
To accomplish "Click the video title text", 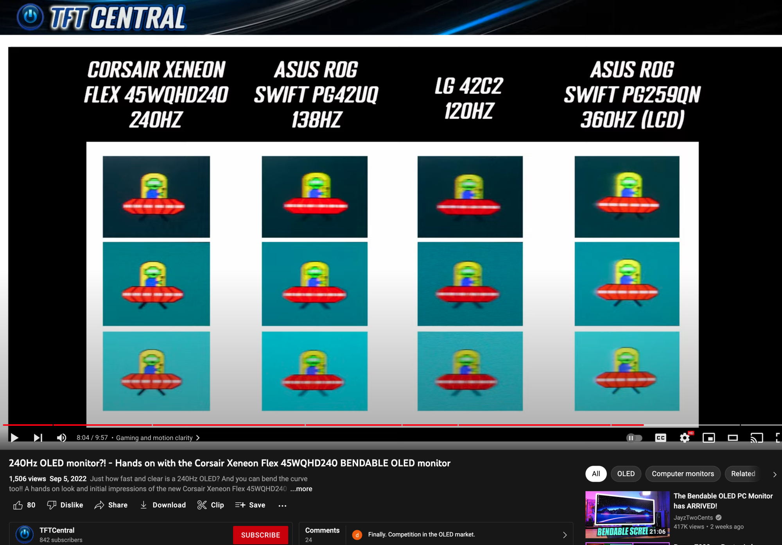I will point(230,463).
